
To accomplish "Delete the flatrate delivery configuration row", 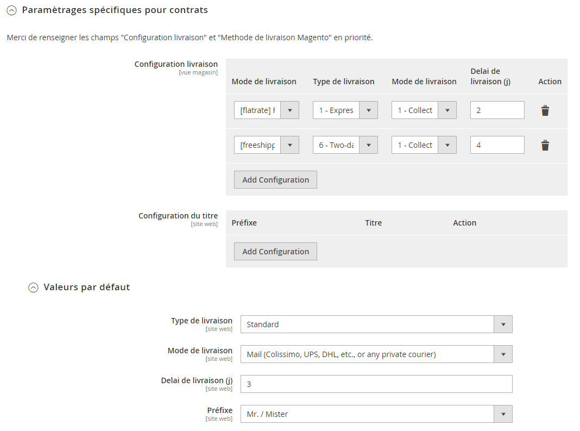I will pos(545,110).
